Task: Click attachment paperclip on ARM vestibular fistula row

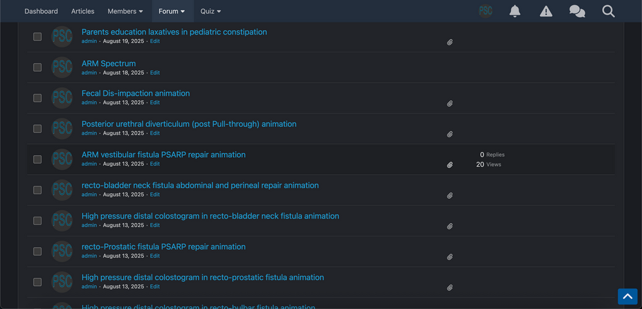Action: click(x=449, y=165)
